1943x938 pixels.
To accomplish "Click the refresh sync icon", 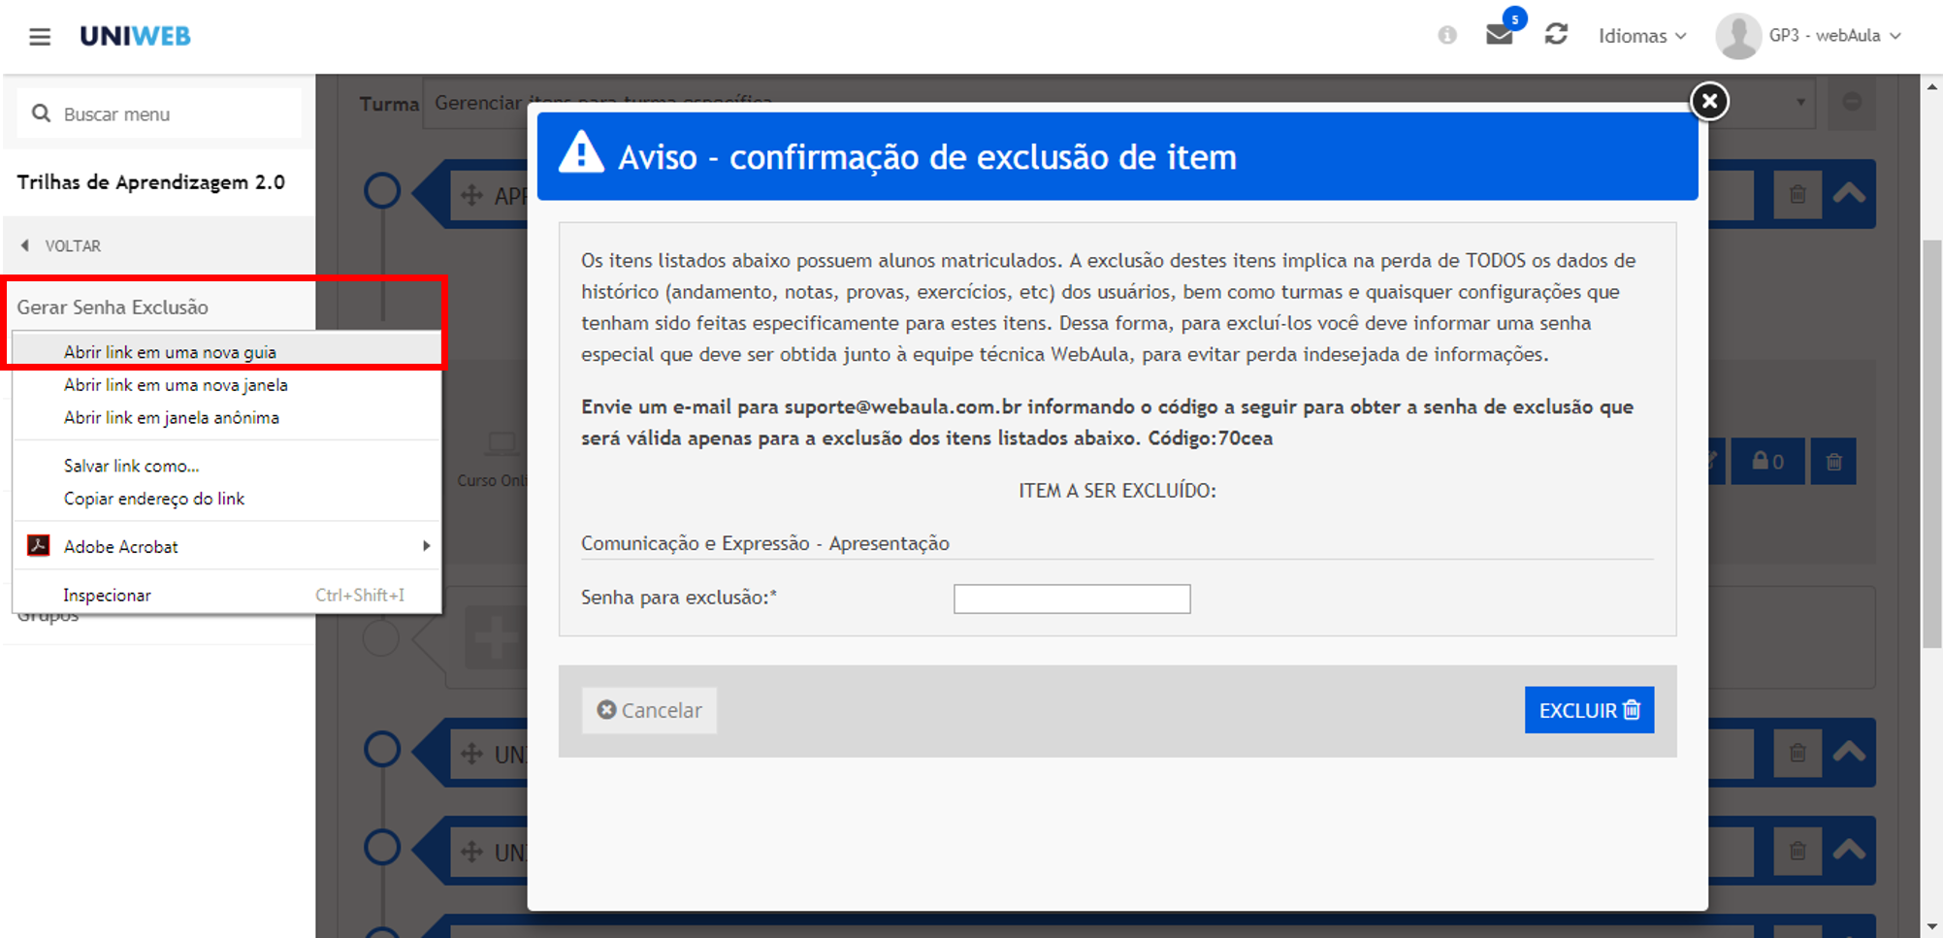I will (1556, 35).
